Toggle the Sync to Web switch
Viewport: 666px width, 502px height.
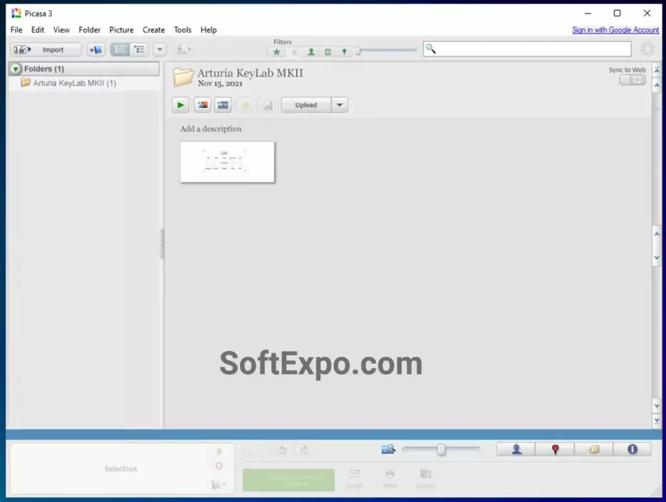click(x=632, y=80)
